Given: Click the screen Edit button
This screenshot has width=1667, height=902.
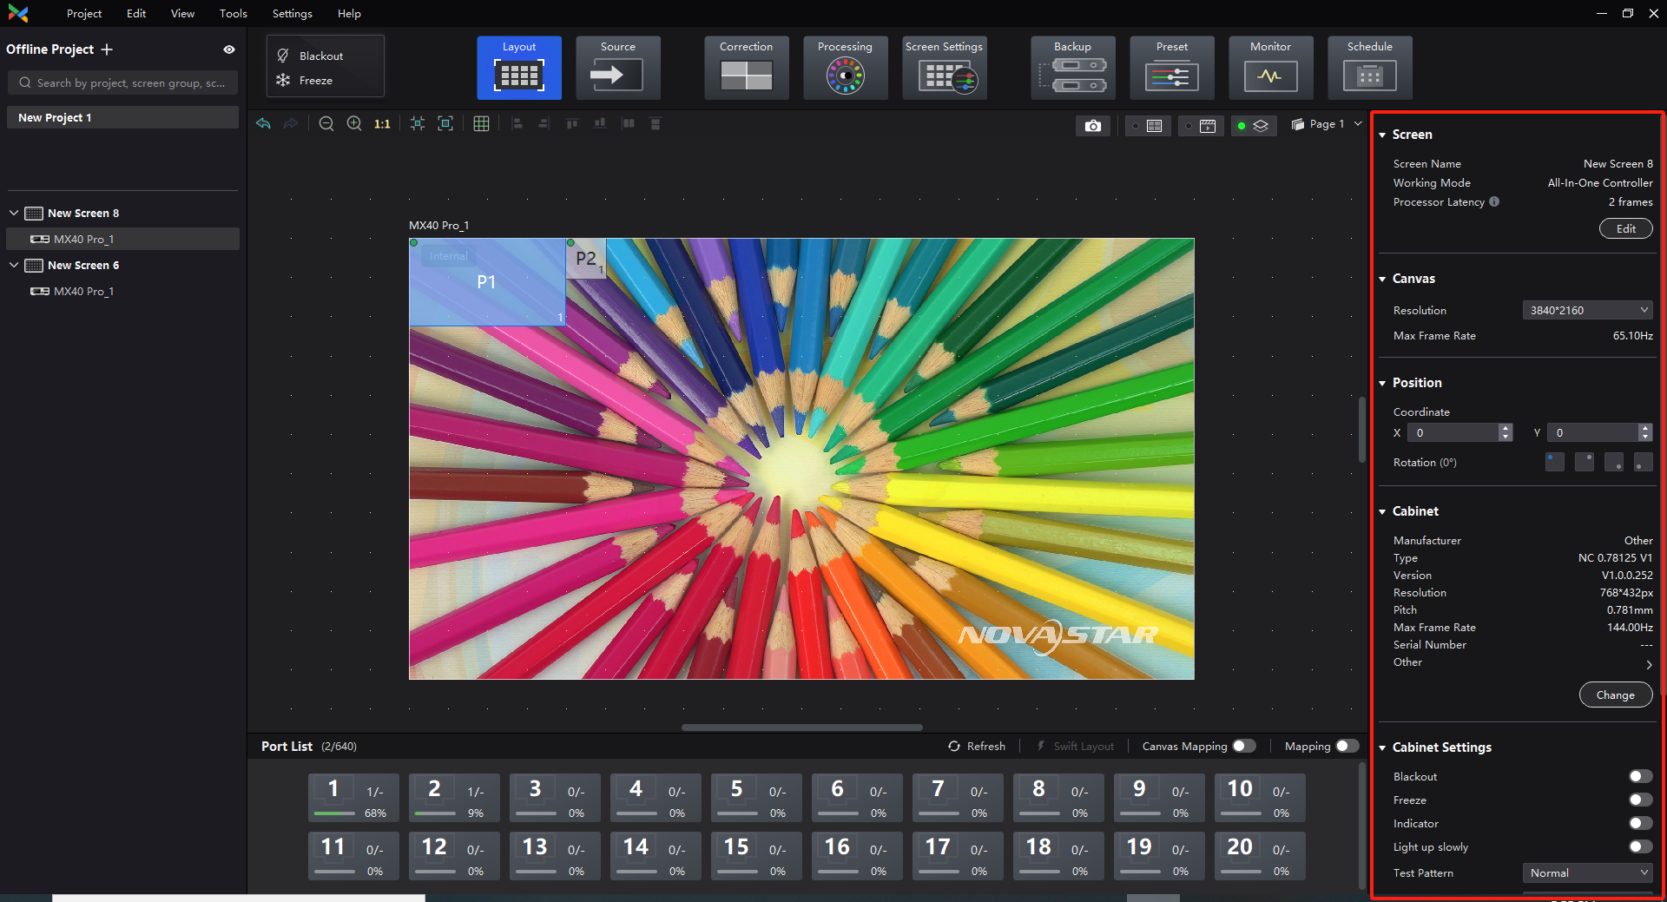Looking at the screenshot, I should [1625, 228].
